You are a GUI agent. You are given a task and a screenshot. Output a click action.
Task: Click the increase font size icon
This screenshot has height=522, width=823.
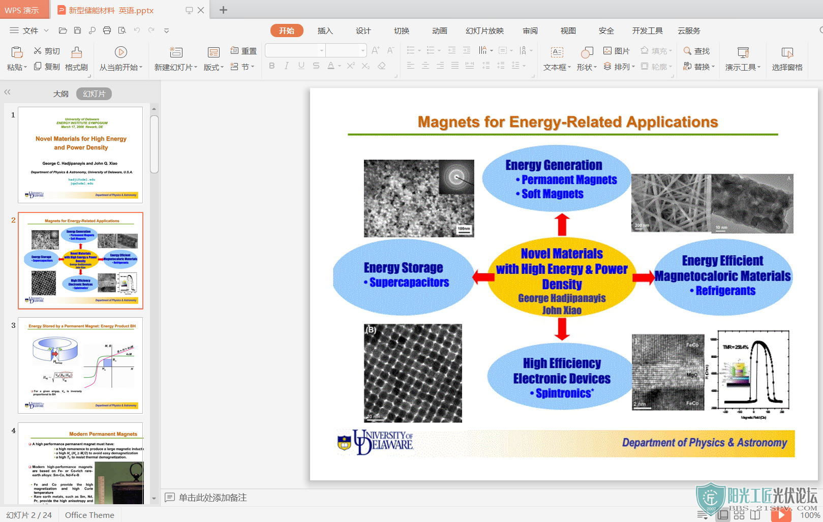coord(376,50)
